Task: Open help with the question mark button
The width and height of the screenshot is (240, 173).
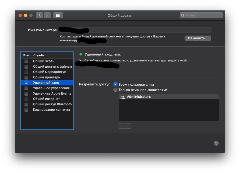Action: point(216,143)
